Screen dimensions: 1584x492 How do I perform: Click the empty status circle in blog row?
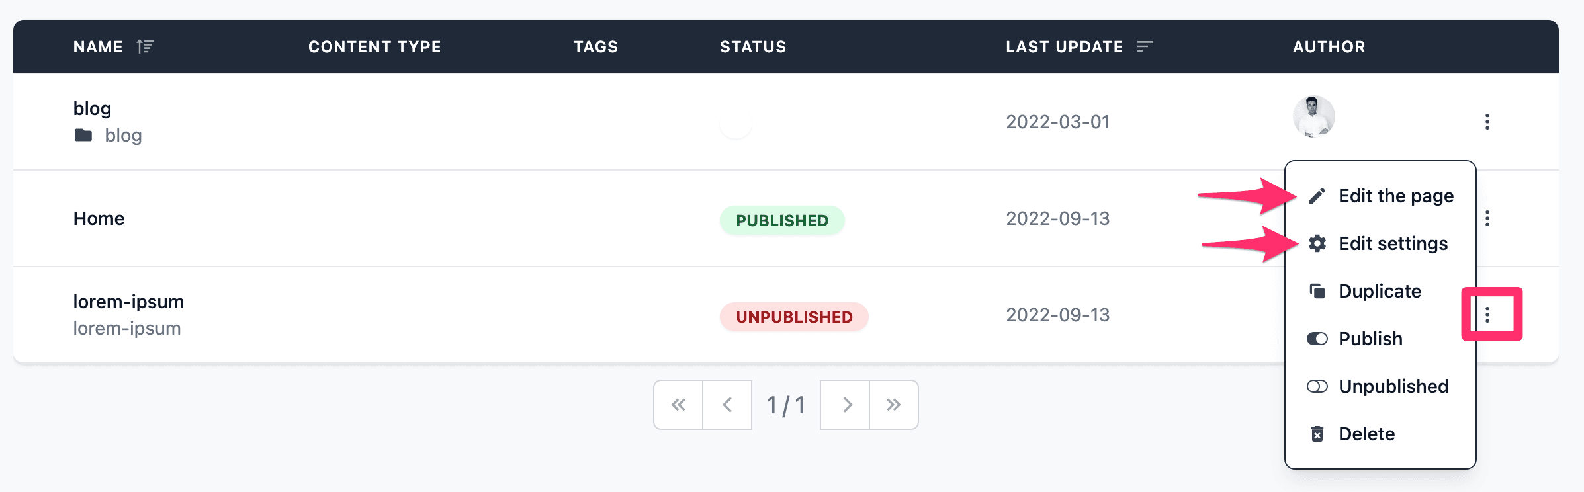click(736, 123)
